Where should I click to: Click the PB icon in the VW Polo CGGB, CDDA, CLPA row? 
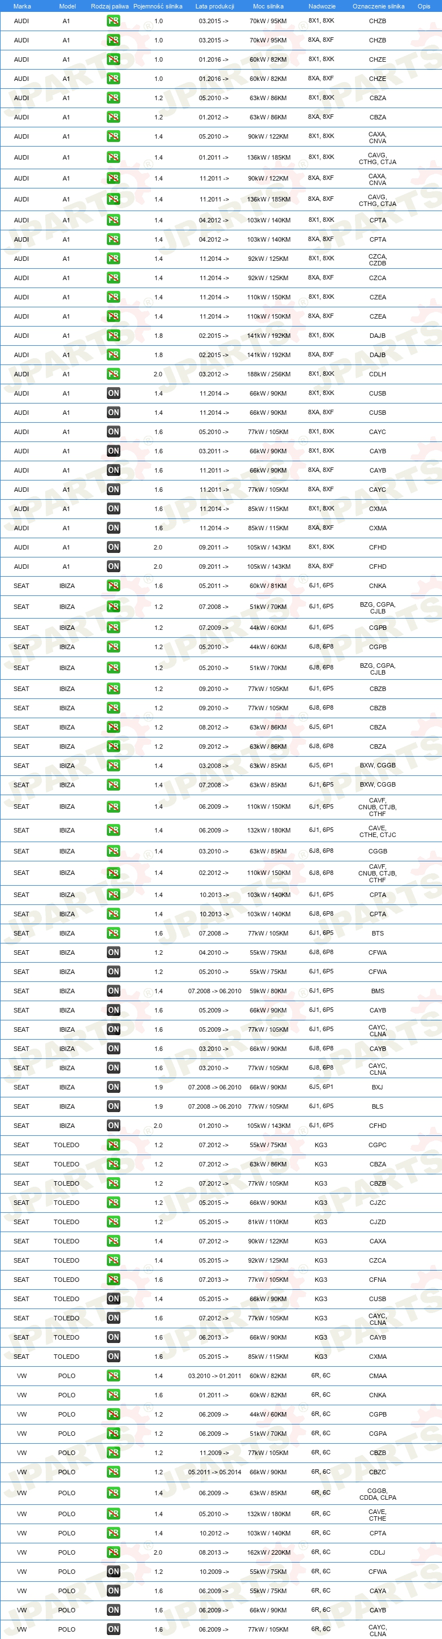pos(113,1492)
